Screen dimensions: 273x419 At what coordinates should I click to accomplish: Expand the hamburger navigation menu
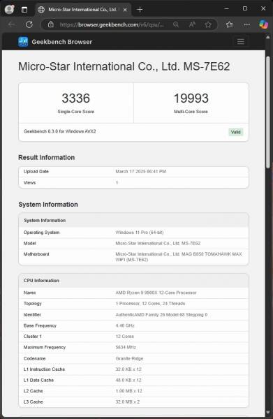pos(241,42)
